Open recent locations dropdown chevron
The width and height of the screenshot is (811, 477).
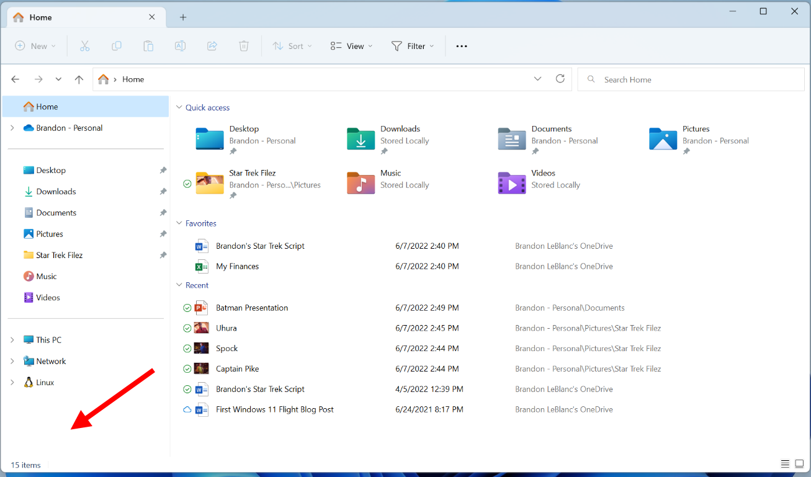point(58,79)
